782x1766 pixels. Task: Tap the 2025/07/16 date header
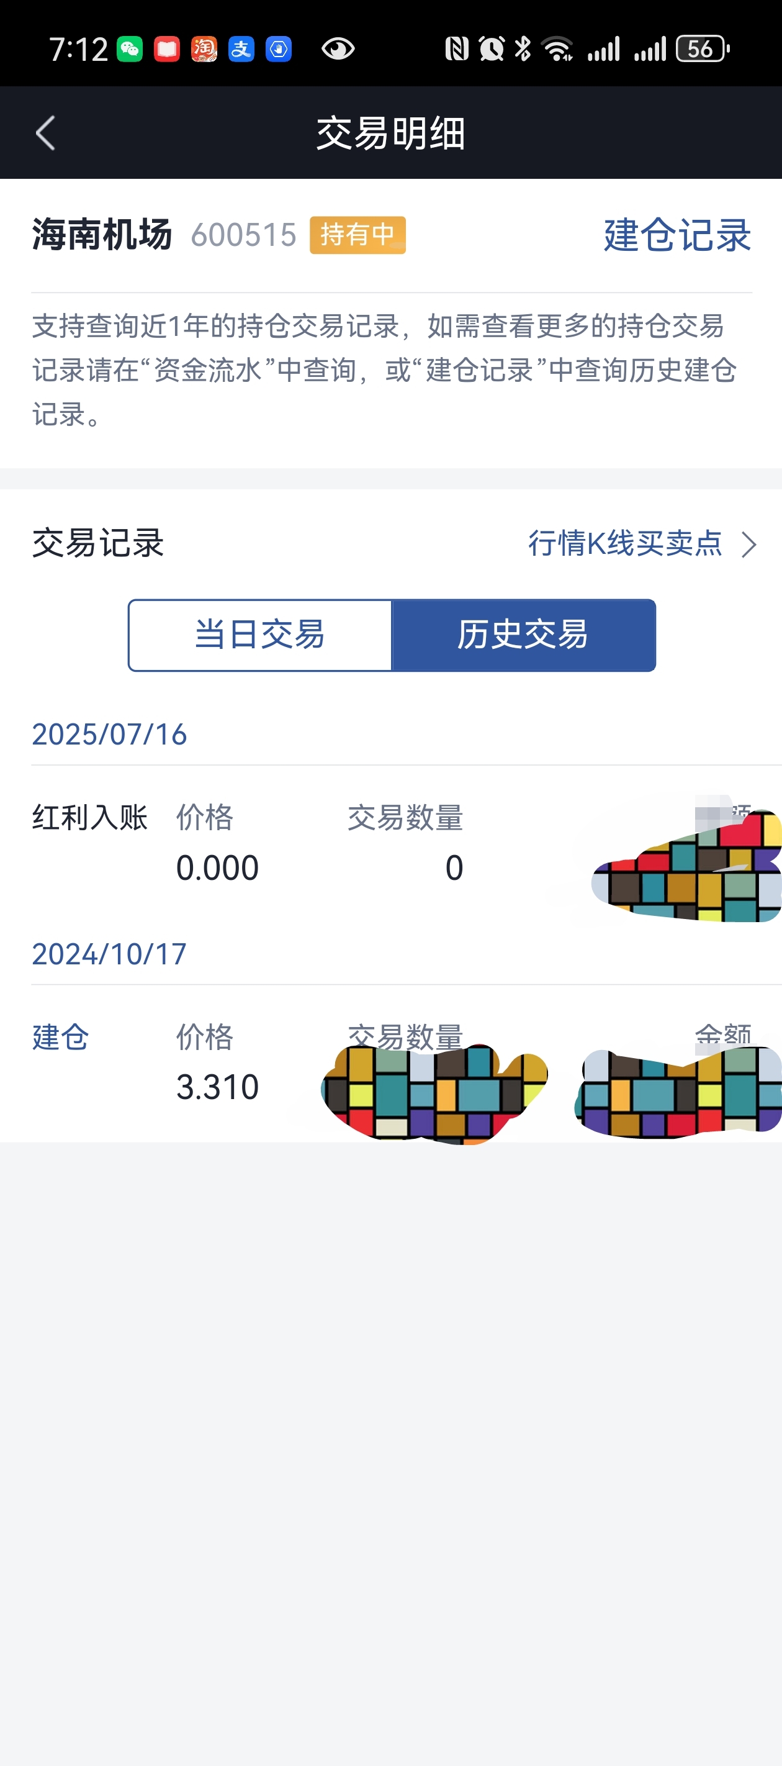[x=109, y=734]
